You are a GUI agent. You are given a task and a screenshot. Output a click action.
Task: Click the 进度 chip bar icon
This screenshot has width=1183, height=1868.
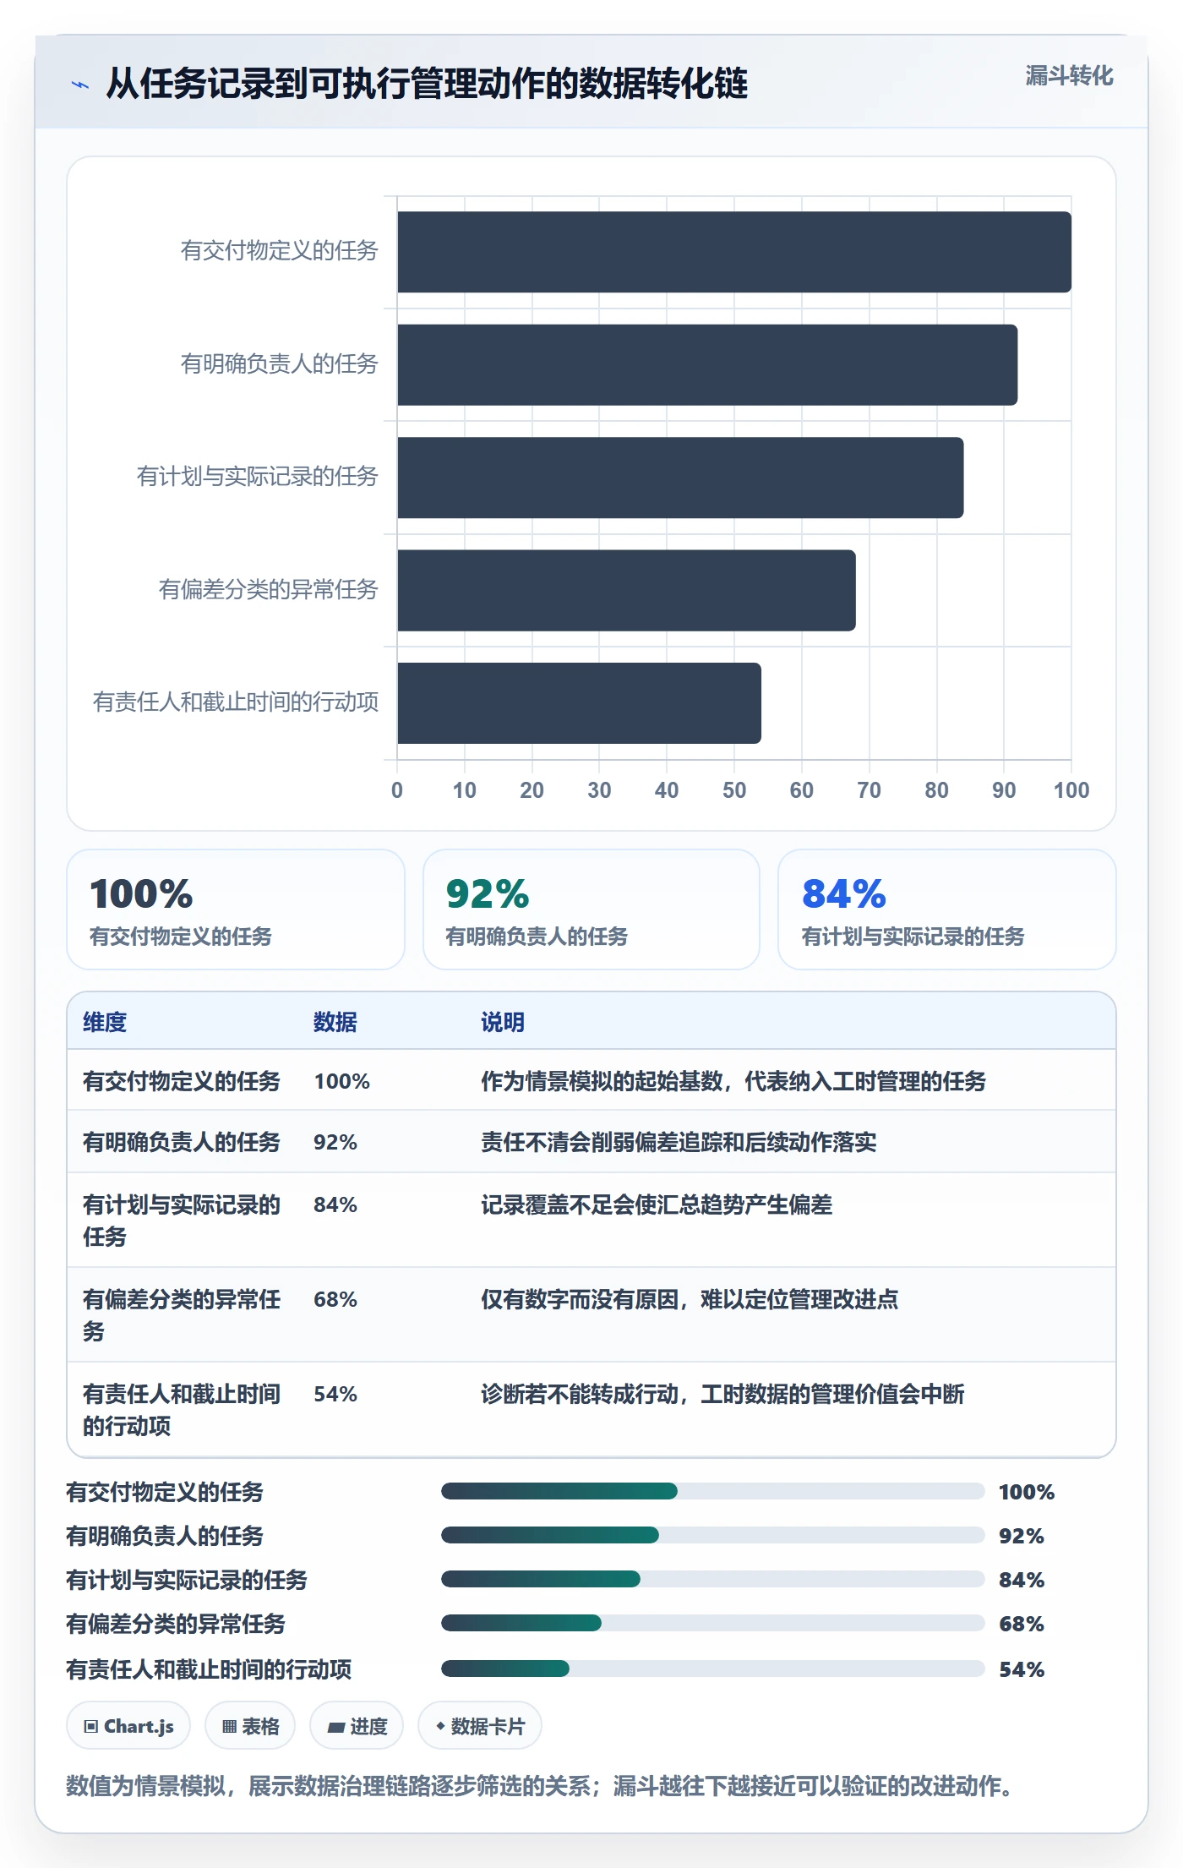click(x=335, y=1727)
